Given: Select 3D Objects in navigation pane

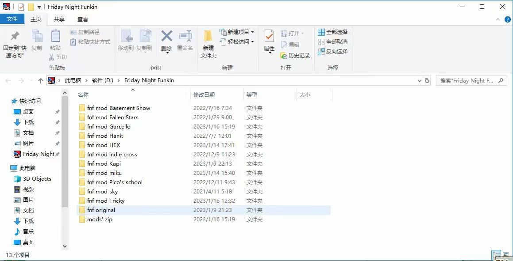Looking at the screenshot, I should pos(33,179).
